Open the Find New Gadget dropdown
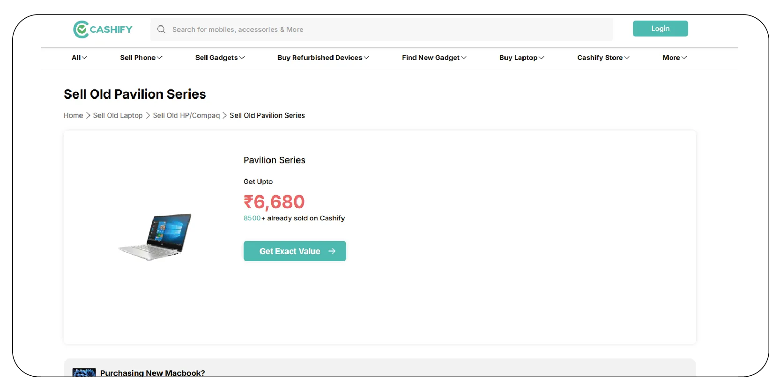Viewport: 780px width, 387px height. click(433, 58)
